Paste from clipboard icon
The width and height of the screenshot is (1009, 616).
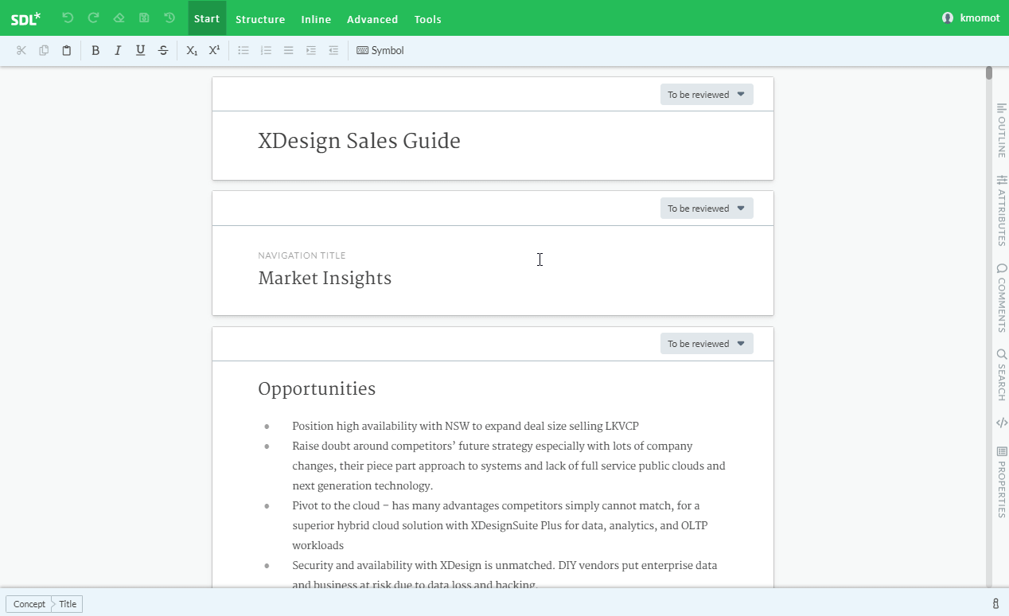67,50
